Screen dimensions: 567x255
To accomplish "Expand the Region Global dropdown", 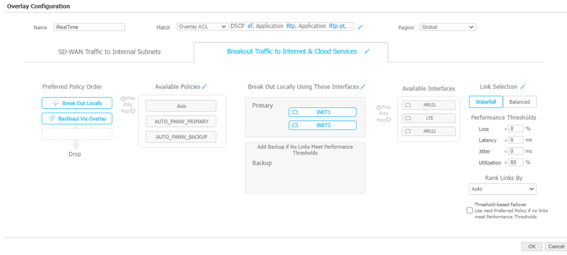I will (447, 27).
